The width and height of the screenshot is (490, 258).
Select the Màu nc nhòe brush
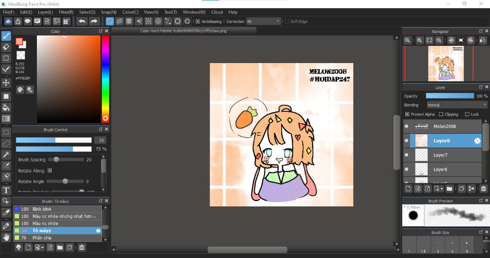(x=57, y=224)
